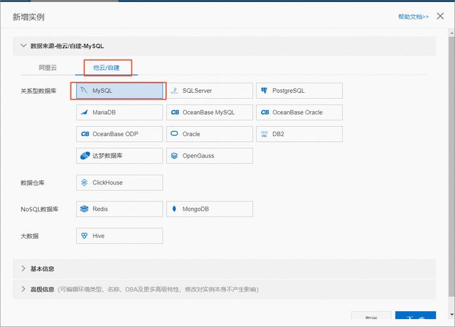The width and height of the screenshot is (455, 327).
Task: Click the SQLServer icon
Action: pos(174,90)
